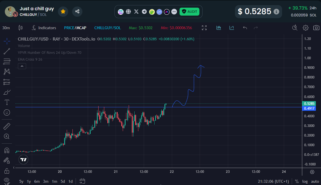This screenshot has height=185, width=321.
Task: Open the Telegram social icon
Action: (144, 12)
